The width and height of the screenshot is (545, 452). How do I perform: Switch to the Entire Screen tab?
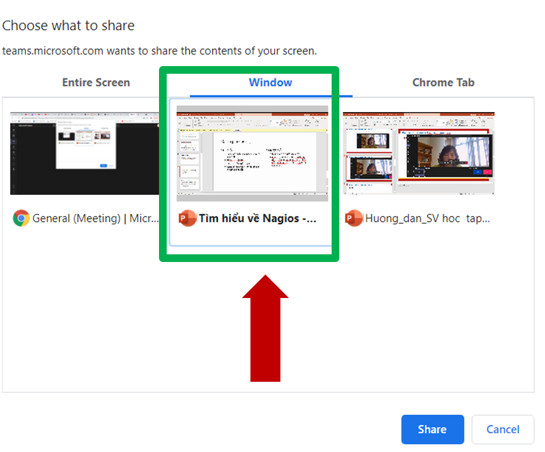pyautogui.click(x=96, y=83)
